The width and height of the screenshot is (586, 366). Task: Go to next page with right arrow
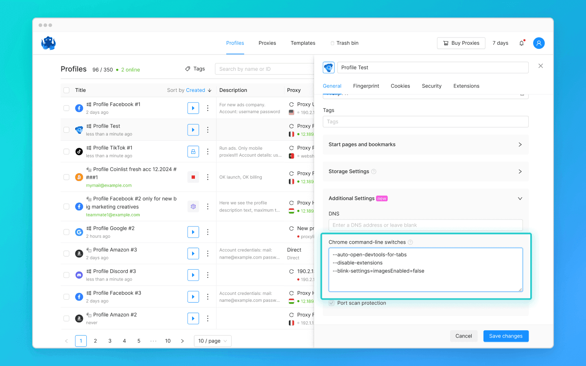(182, 341)
